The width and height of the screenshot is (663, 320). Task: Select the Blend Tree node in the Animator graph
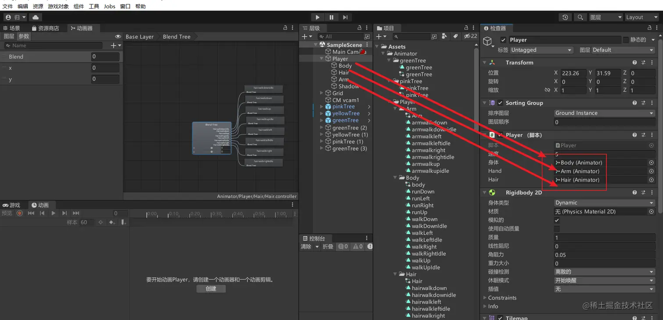(x=212, y=138)
